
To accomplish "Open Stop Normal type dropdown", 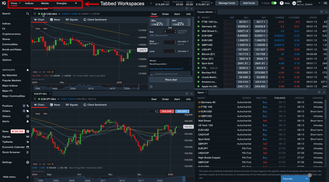I will pyautogui.click(x=154, y=44).
